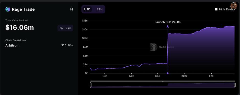240x95 pixels.
Task: Click the $9m y-axis label
Action: tap(86, 47)
